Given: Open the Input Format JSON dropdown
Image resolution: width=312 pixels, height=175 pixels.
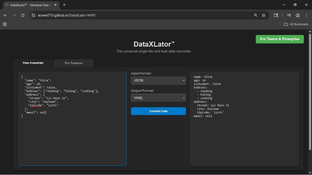Looking at the screenshot, I should click(158, 80).
